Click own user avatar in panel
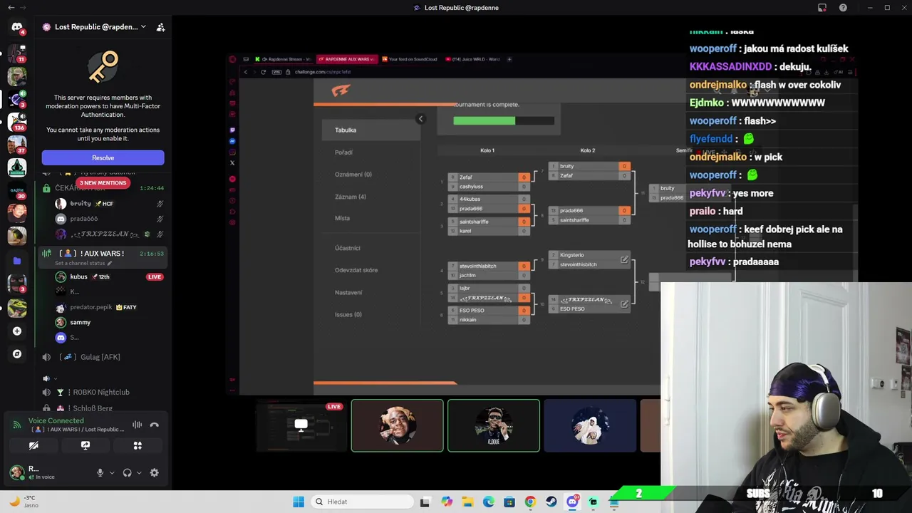The image size is (912, 513). 16,472
